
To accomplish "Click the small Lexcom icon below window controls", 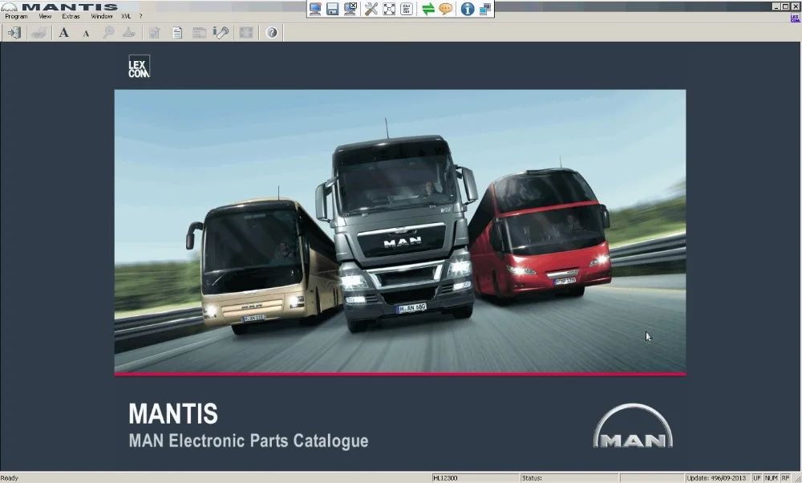I will point(795,18).
